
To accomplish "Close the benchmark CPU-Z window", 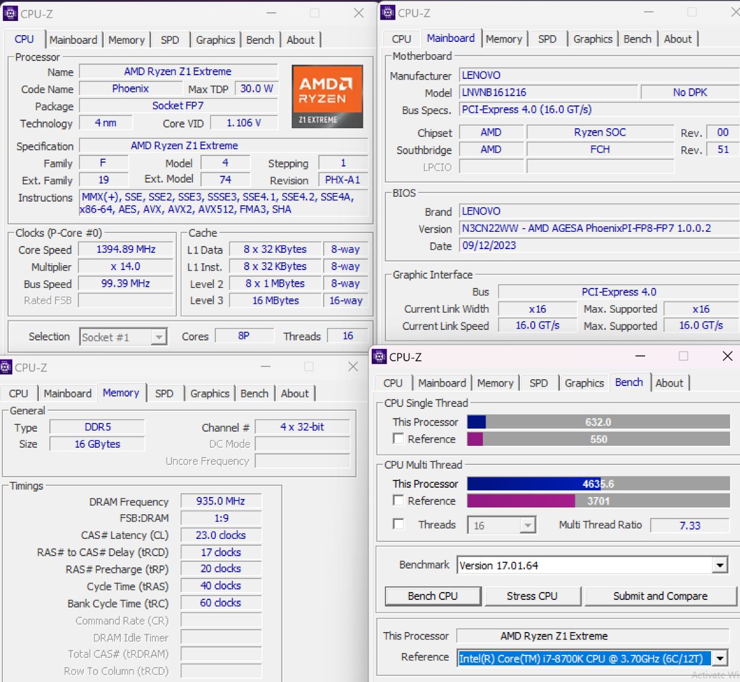I will pos(728,356).
